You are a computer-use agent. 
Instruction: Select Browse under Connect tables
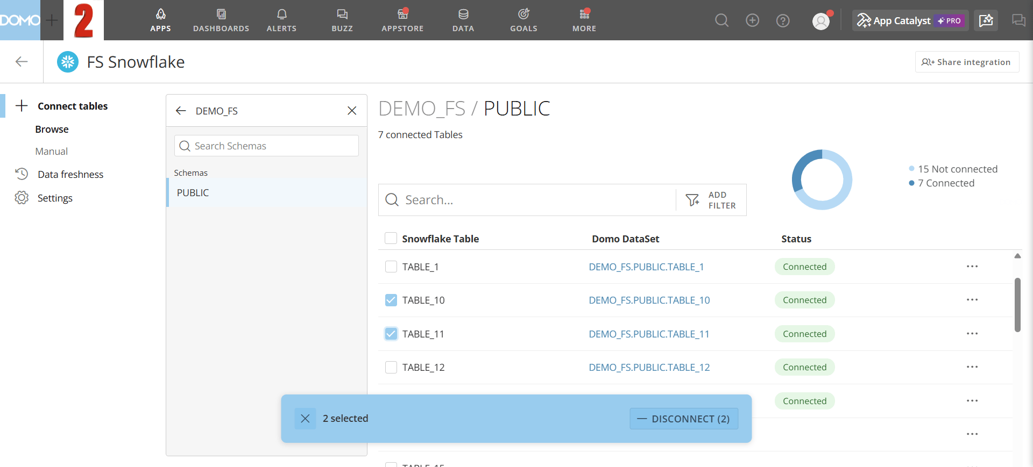[x=52, y=129]
